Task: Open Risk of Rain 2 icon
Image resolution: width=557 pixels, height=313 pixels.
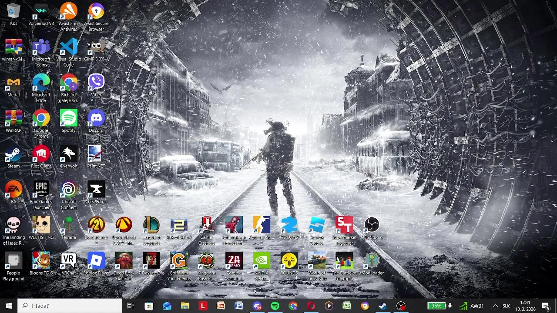Action: coord(179,228)
